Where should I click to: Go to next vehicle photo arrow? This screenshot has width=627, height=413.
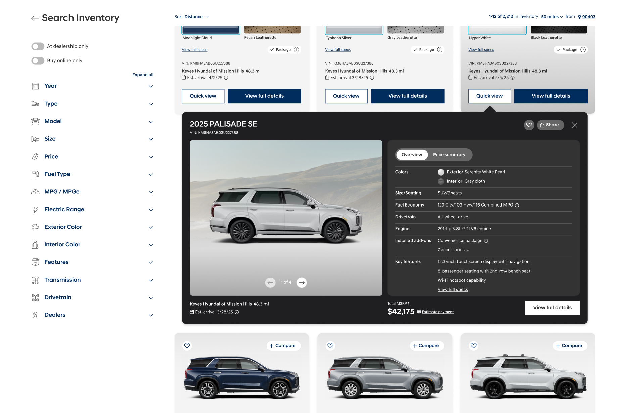[x=302, y=283]
